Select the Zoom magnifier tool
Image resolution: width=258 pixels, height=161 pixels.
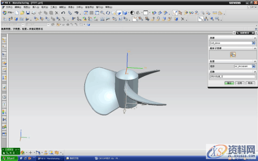click(x=103, y=13)
